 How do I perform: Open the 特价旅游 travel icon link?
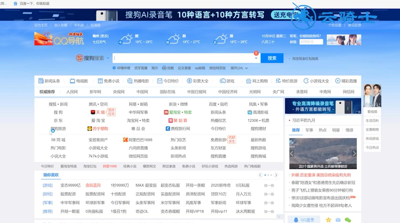pyautogui.click(x=286, y=81)
